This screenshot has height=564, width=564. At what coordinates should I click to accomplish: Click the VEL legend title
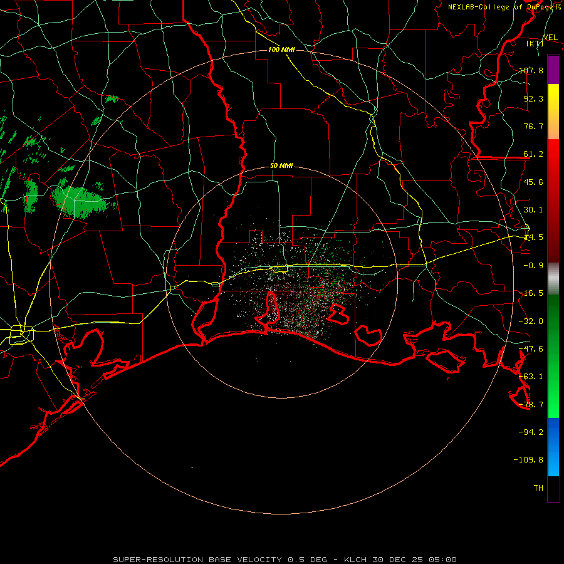tap(550, 38)
